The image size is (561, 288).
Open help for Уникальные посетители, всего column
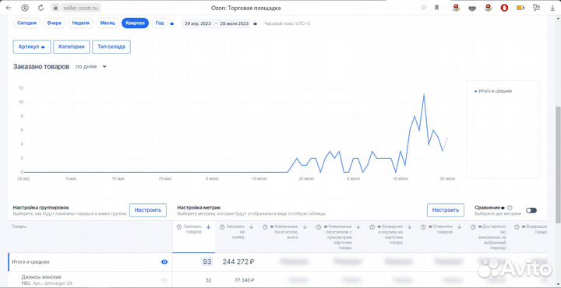pyautogui.click(x=265, y=227)
